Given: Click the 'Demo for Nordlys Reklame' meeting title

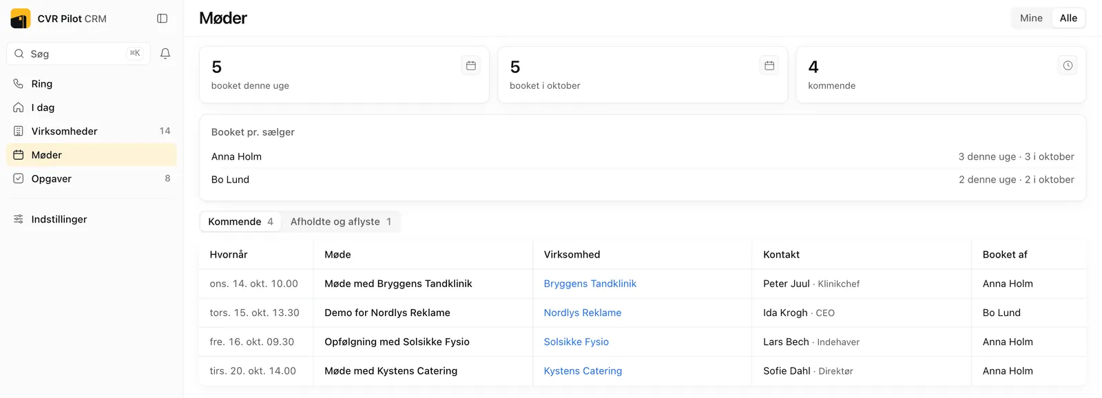Looking at the screenshot, I should pyautogui.click(x=387, y=313).
